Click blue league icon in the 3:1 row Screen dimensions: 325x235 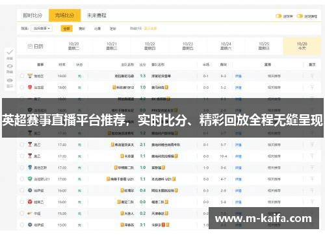coord(30,225)
